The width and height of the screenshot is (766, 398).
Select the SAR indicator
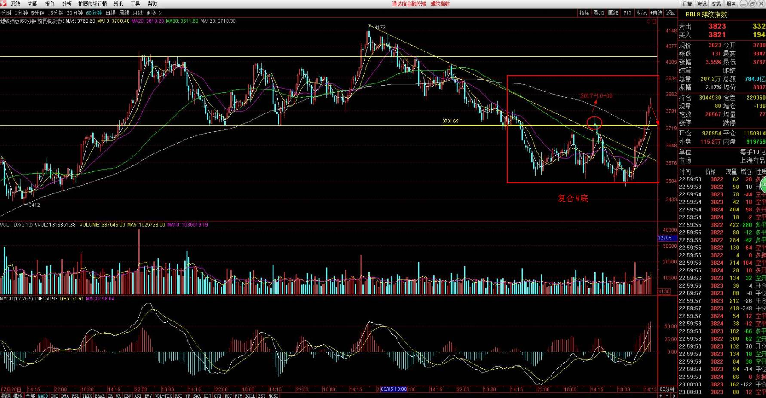(197, 395)
